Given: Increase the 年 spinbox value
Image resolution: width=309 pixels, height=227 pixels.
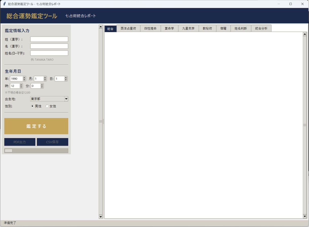Looking at the screenshot, I should [24, 78].
